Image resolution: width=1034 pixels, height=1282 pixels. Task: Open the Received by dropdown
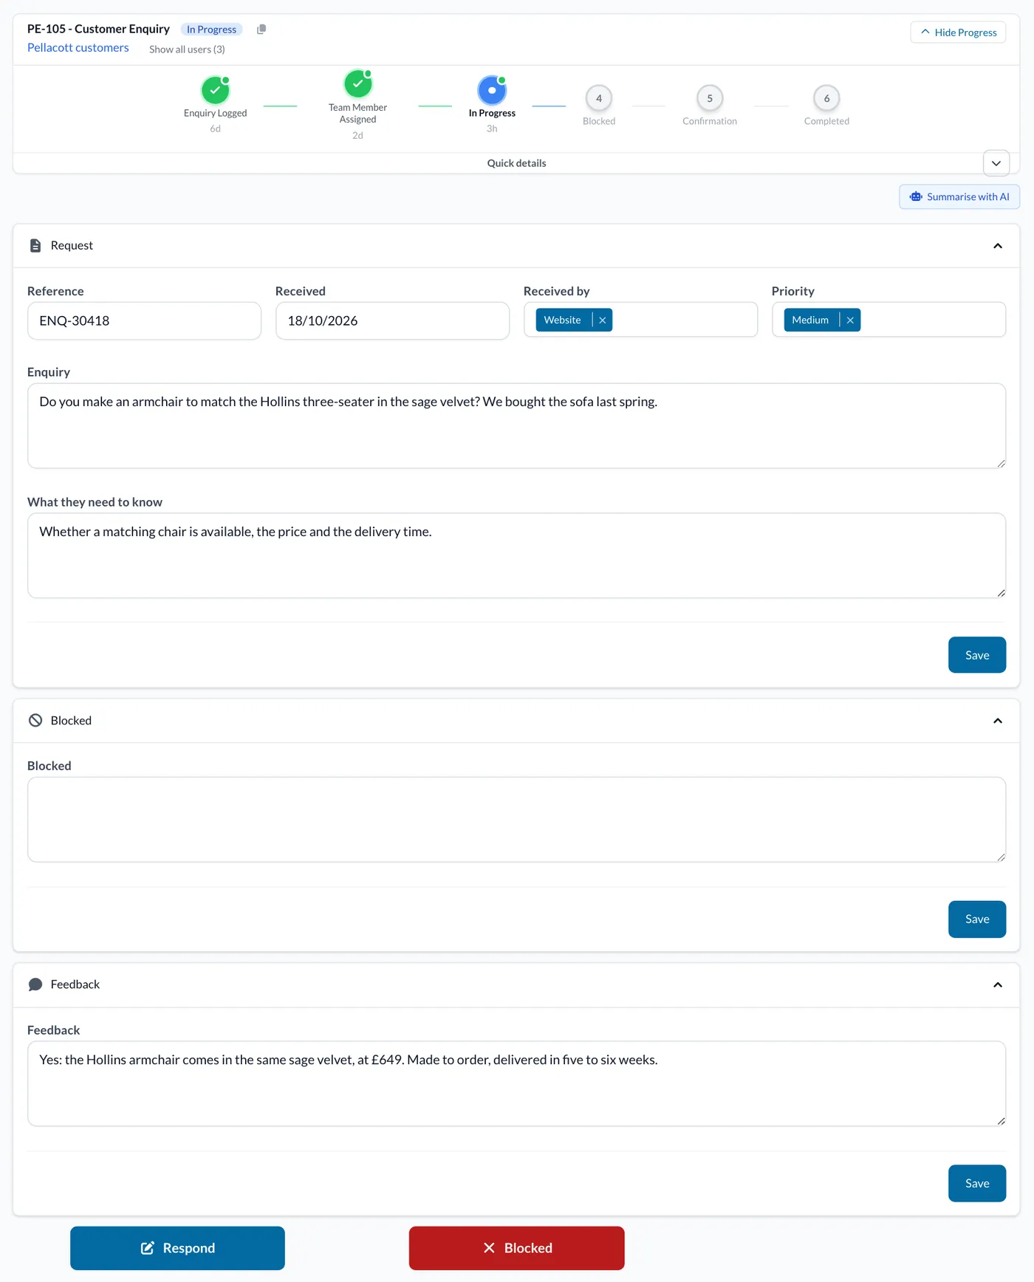(640, 320)
